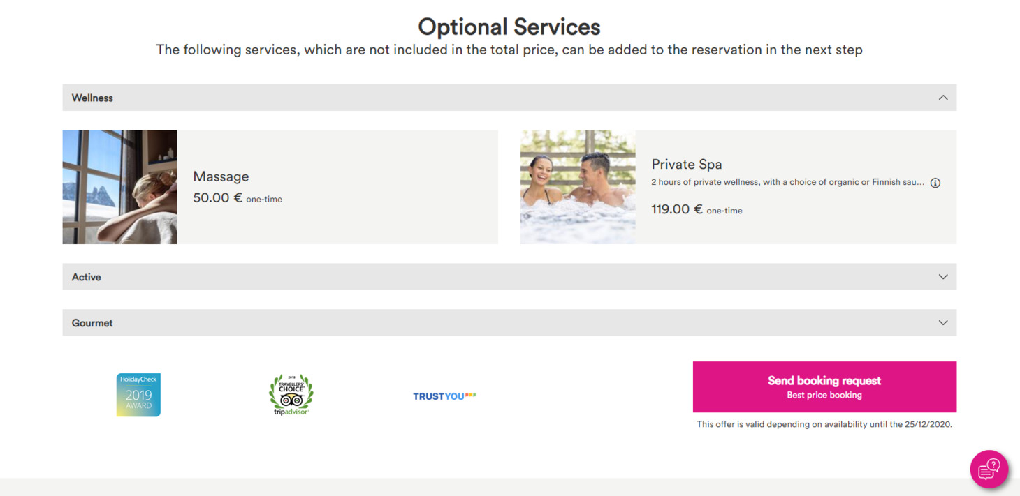Image resolution: width=1020 pixels, height=496 pixels.
Task: Select the Massage service title
Action: tap(221, 177)
